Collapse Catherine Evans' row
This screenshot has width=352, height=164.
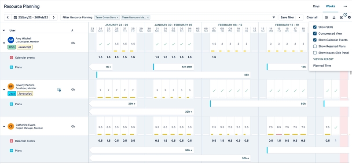[4, 126]
